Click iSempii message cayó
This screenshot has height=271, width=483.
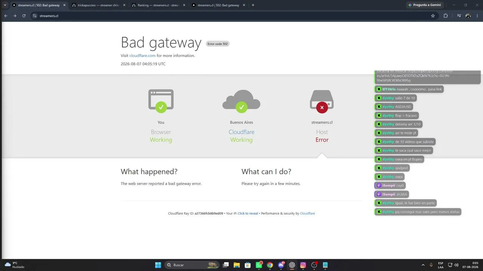(390, 185)
